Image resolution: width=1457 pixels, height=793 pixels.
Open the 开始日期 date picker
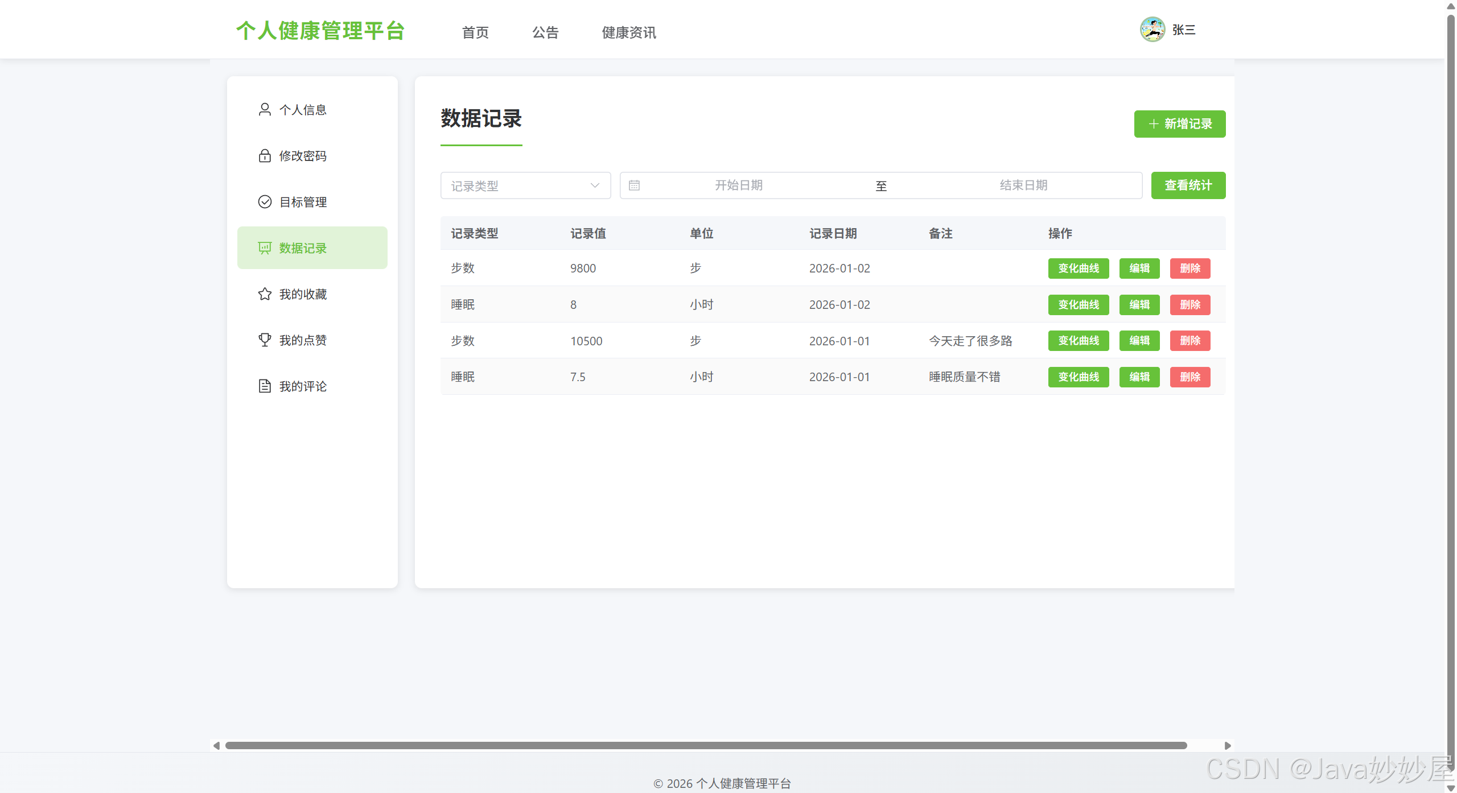[738, 185]
